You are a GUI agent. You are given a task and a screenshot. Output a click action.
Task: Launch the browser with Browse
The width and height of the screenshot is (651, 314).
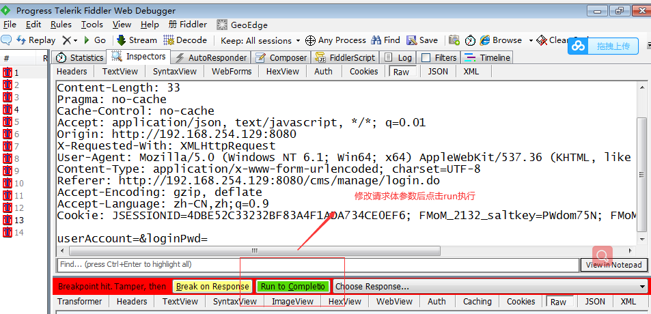pos(501,40)
